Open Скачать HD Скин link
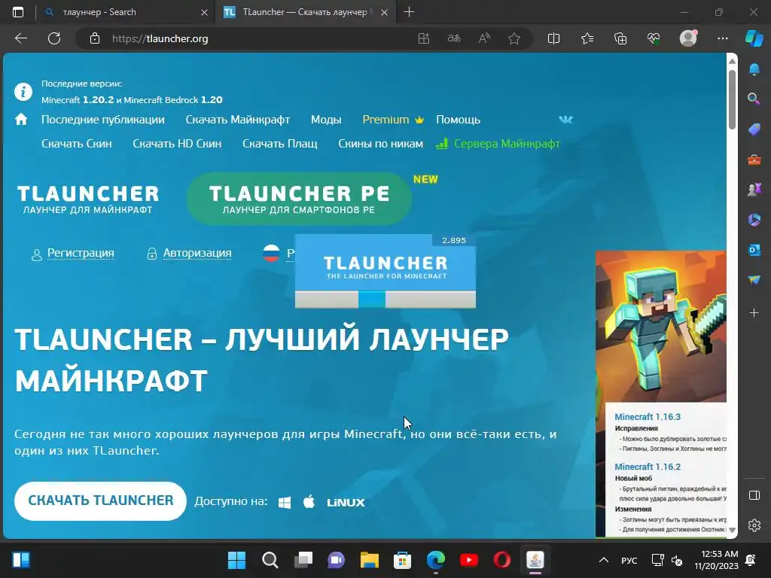Image resolution: width=771 pixels, height=578 pixels. coord(177,144)
